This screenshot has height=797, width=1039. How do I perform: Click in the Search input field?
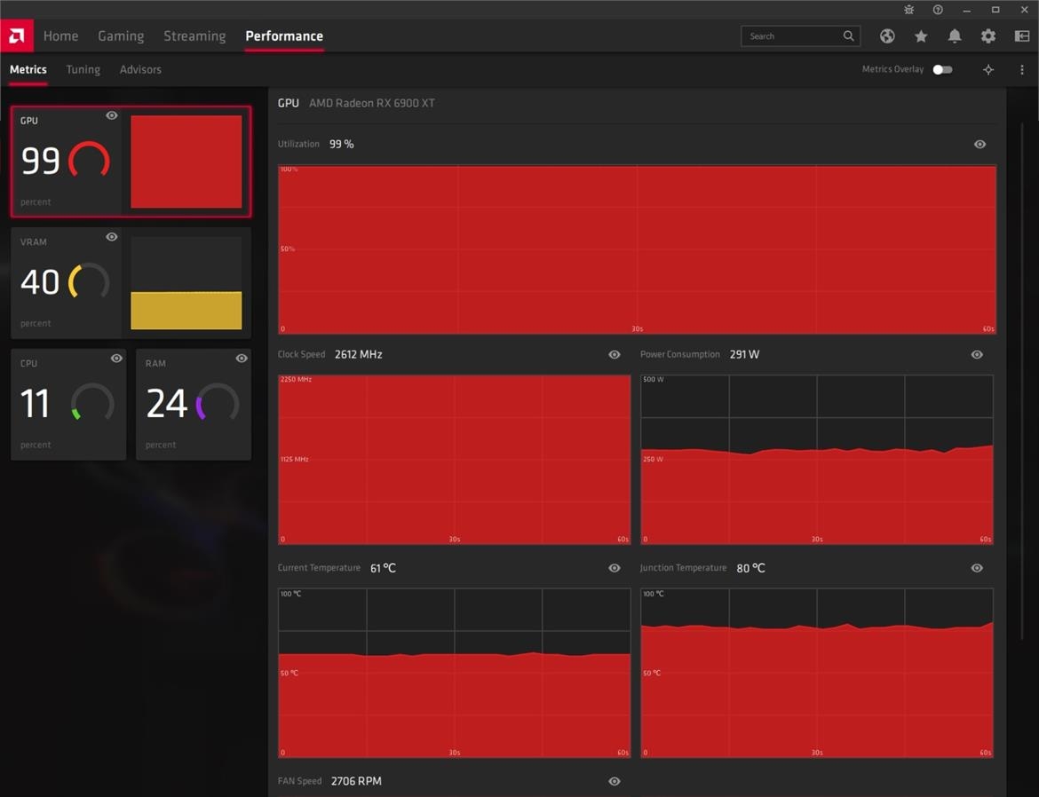point(790,36)
